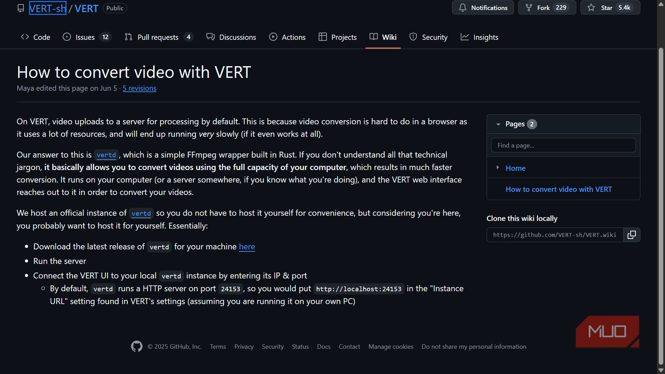Click the GitHub logo in the footer
Image resolution: width=665 pixels, height=374 pixels.
point(137,347)
